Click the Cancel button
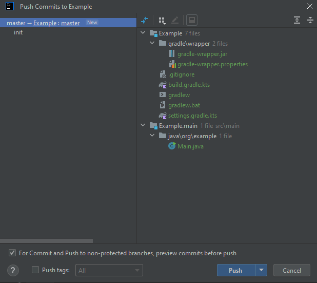Screen dimensions: 317x283 [x=291, y=270]
